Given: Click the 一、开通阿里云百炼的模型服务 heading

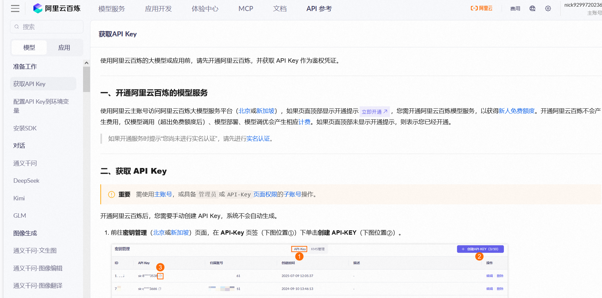Looking at the screenshot, I should click(154, 93).
